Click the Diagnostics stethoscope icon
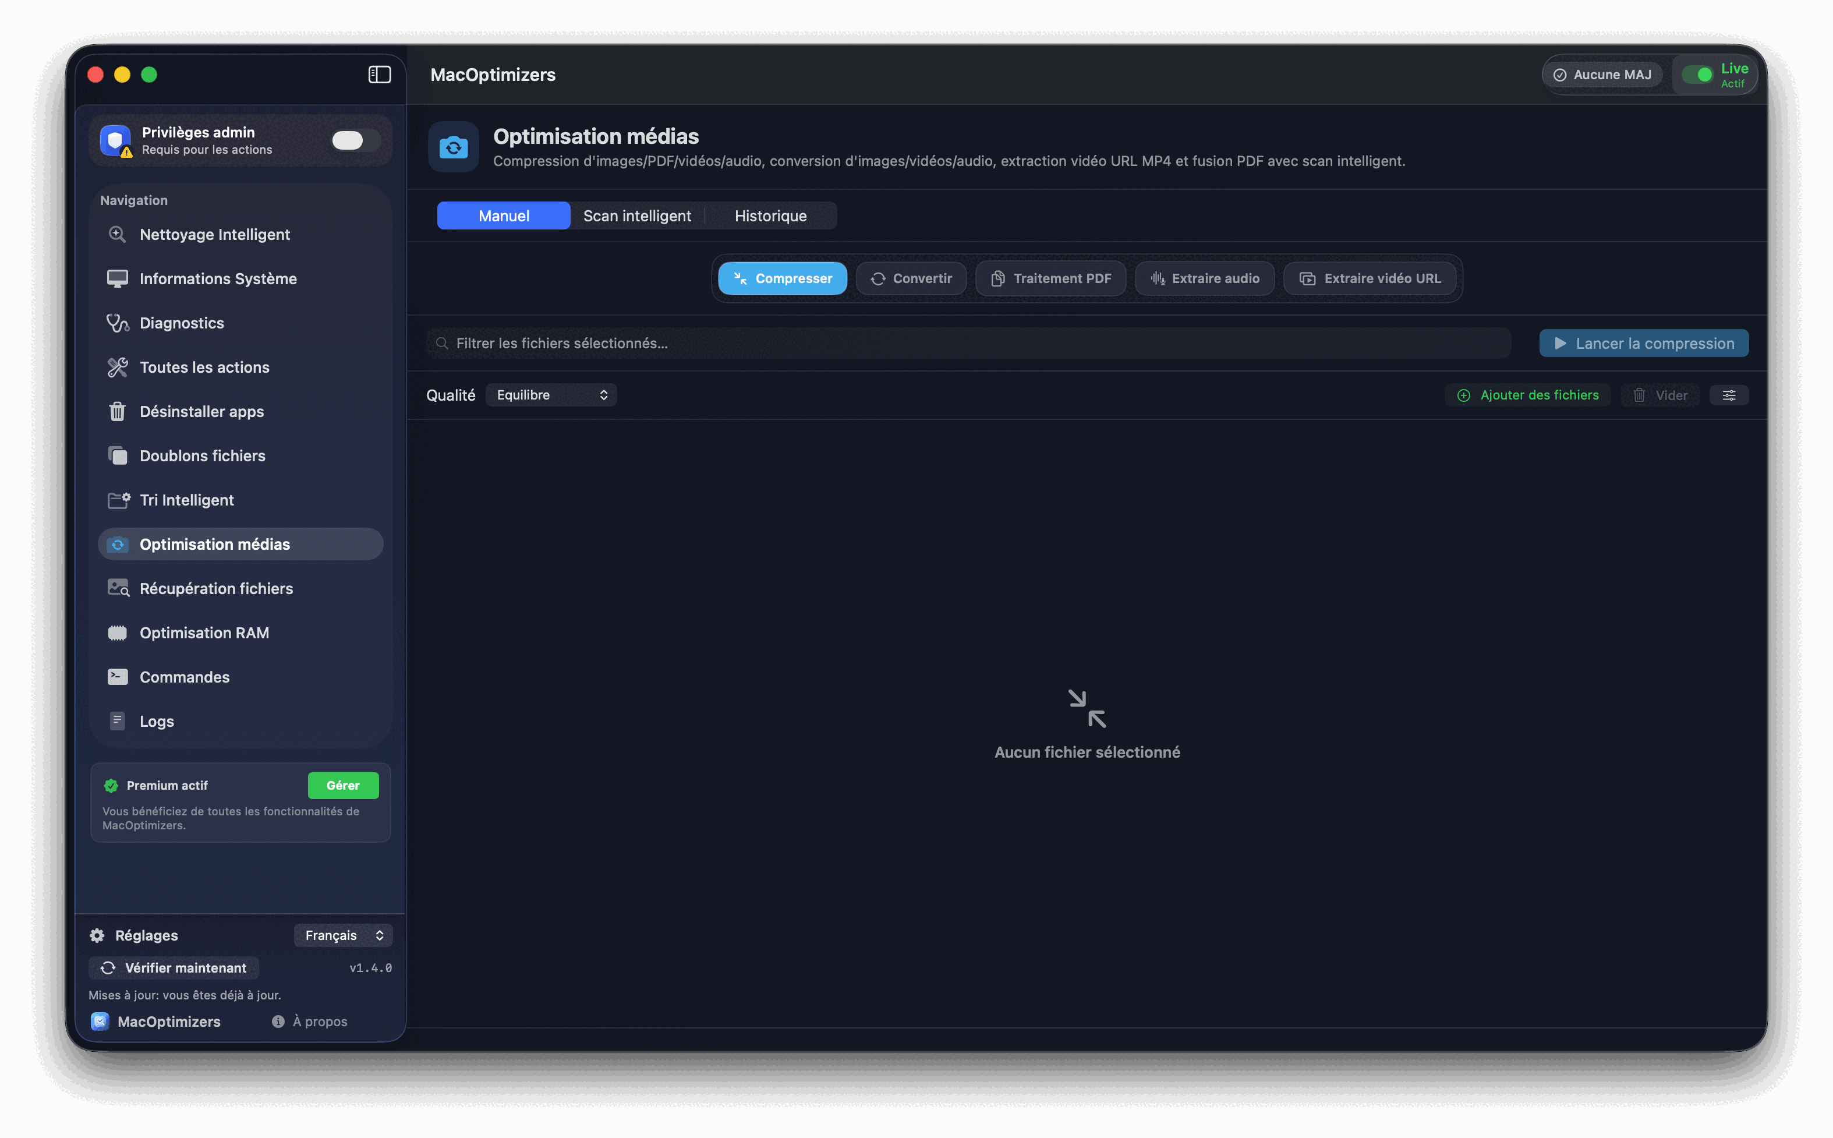This screenshot has width=1833, height=1138. 118,323
